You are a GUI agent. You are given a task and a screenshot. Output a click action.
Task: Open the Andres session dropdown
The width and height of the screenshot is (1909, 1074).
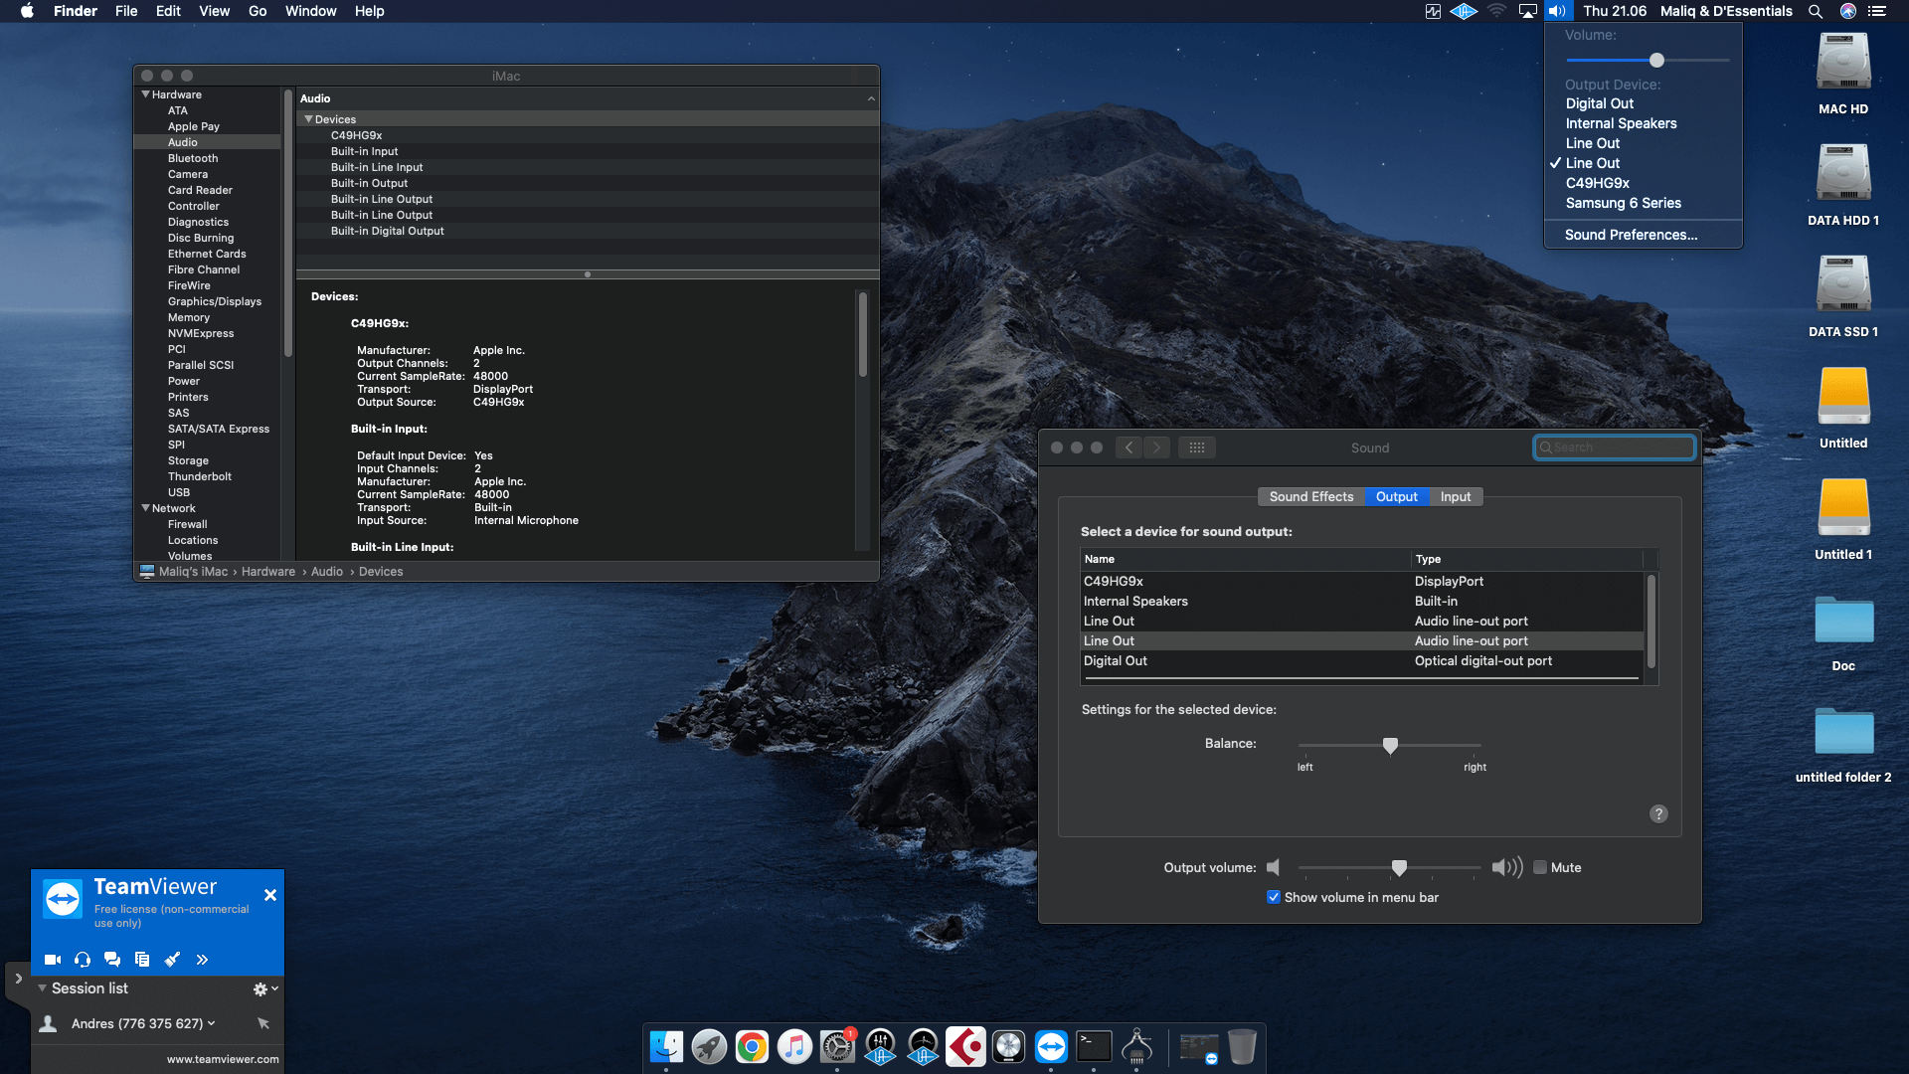point(211,1023)
